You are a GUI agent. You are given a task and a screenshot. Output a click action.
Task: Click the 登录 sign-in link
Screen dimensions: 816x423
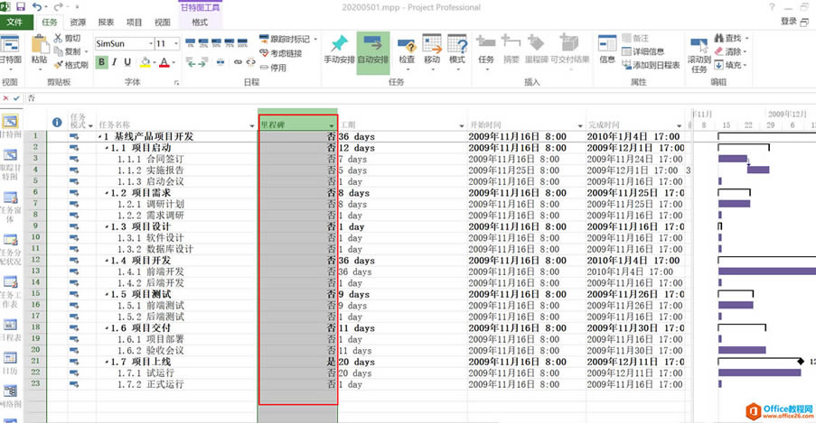click(789, 22)
